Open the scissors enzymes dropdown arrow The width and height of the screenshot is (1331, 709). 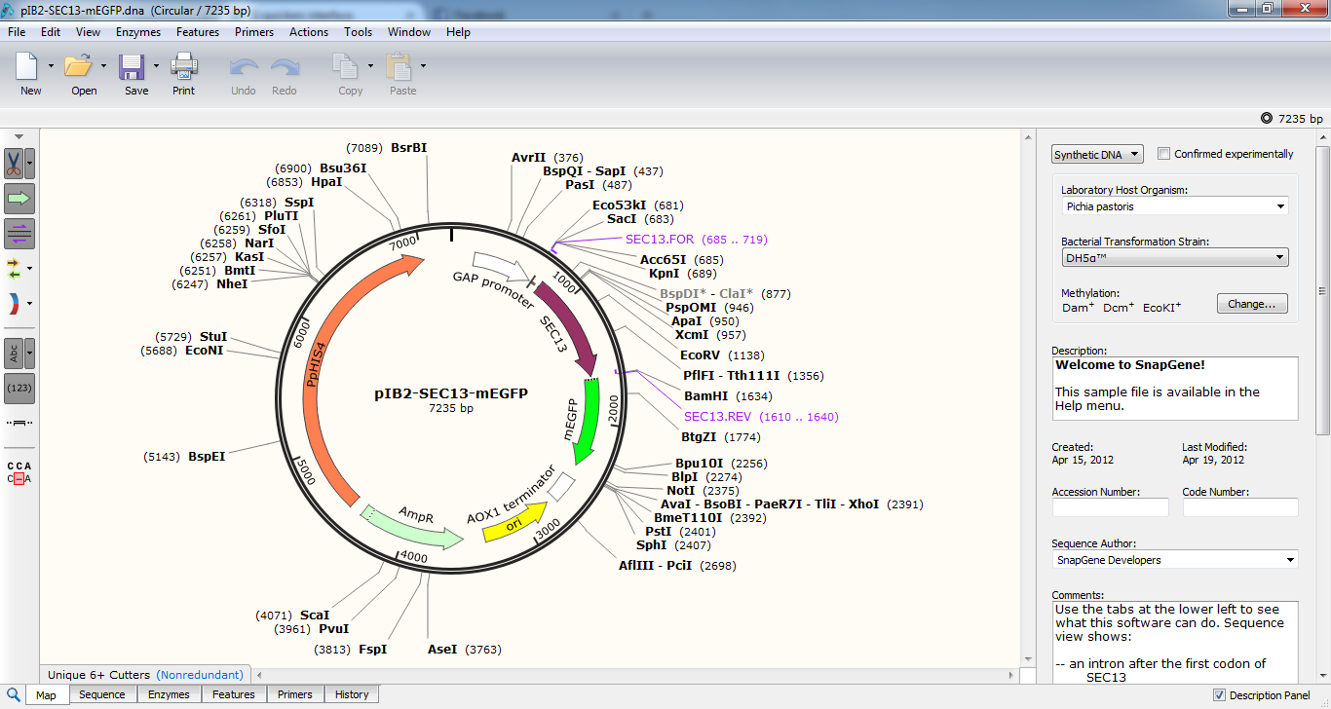(x=30, y=162)
